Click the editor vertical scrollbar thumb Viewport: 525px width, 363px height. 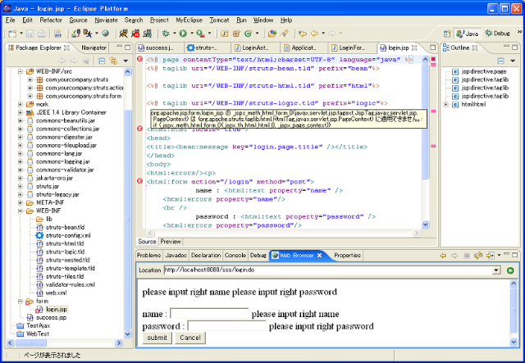(425, 121)
